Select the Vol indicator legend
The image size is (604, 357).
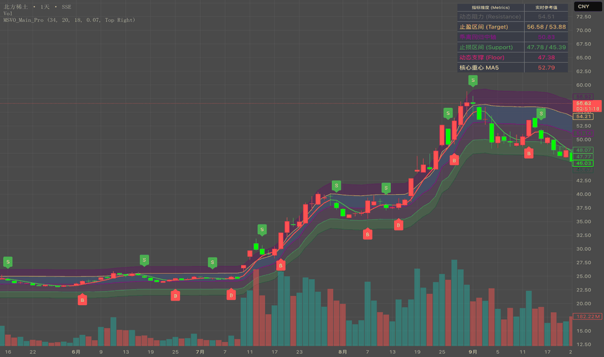(8, 14)
